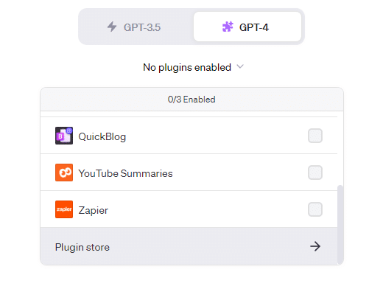Switch to the GPT-3.5 model tab

pos(136,27)
